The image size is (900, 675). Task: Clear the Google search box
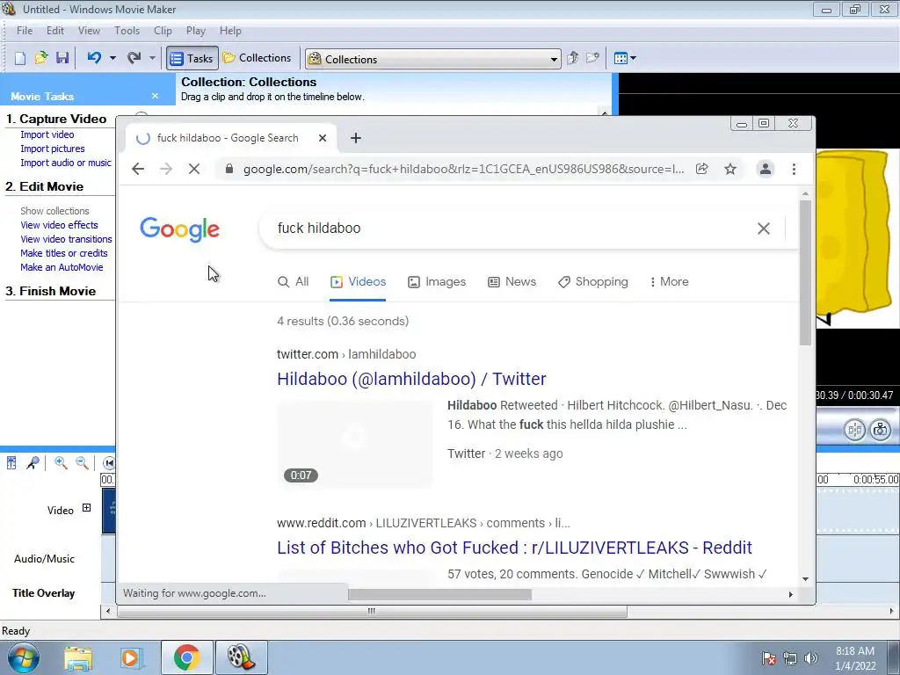pos(764,229)
